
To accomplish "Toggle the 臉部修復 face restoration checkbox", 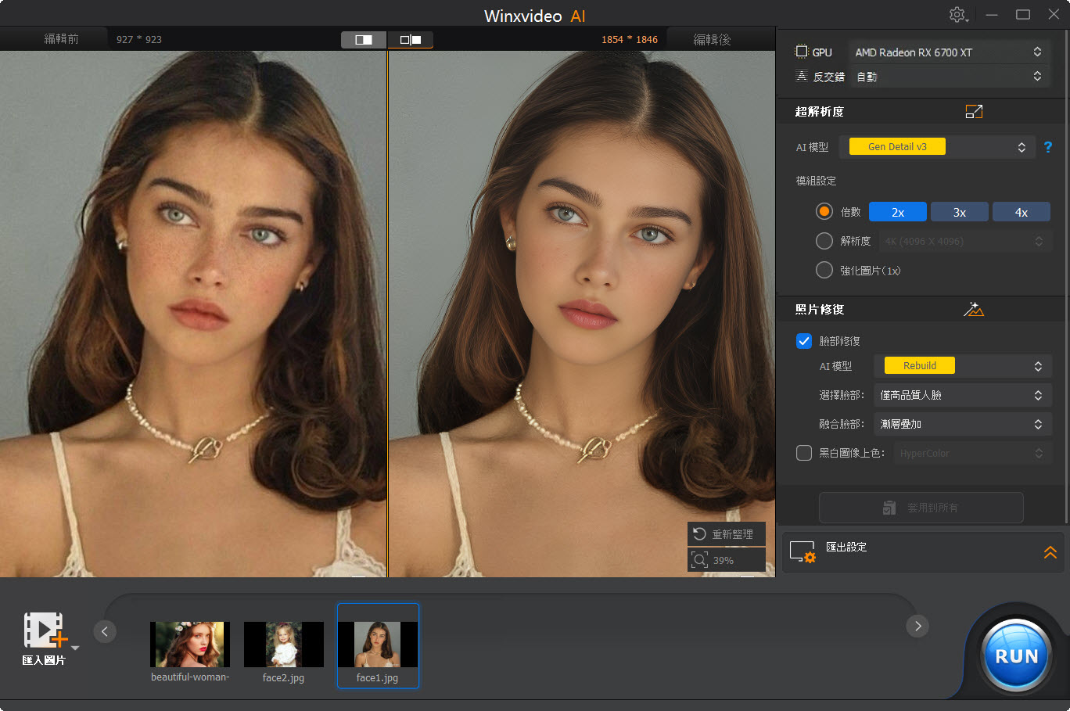I will click(x=804, y=340).
